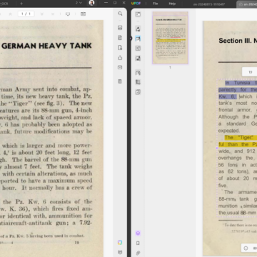Select the active Edit PDF mode icon
This screenshot has height=257, width=257.
pos(138,39)
